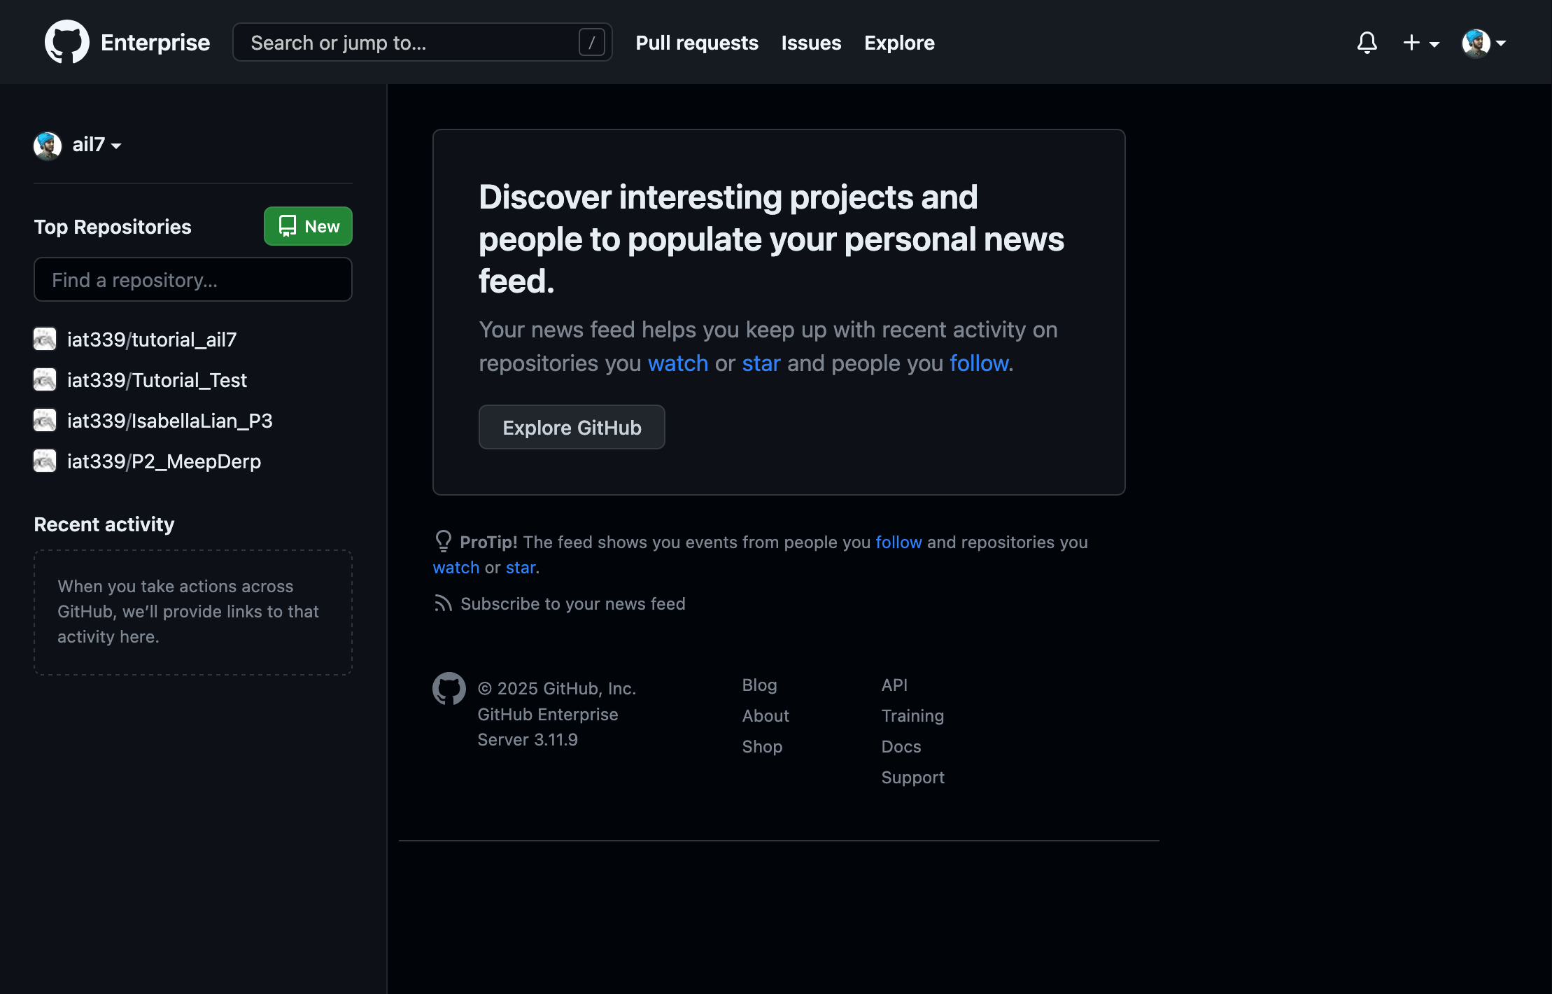This screenshot has width=1552, height=994.
Task: Open notifications via the bell icon
Action: [1366, 42]
